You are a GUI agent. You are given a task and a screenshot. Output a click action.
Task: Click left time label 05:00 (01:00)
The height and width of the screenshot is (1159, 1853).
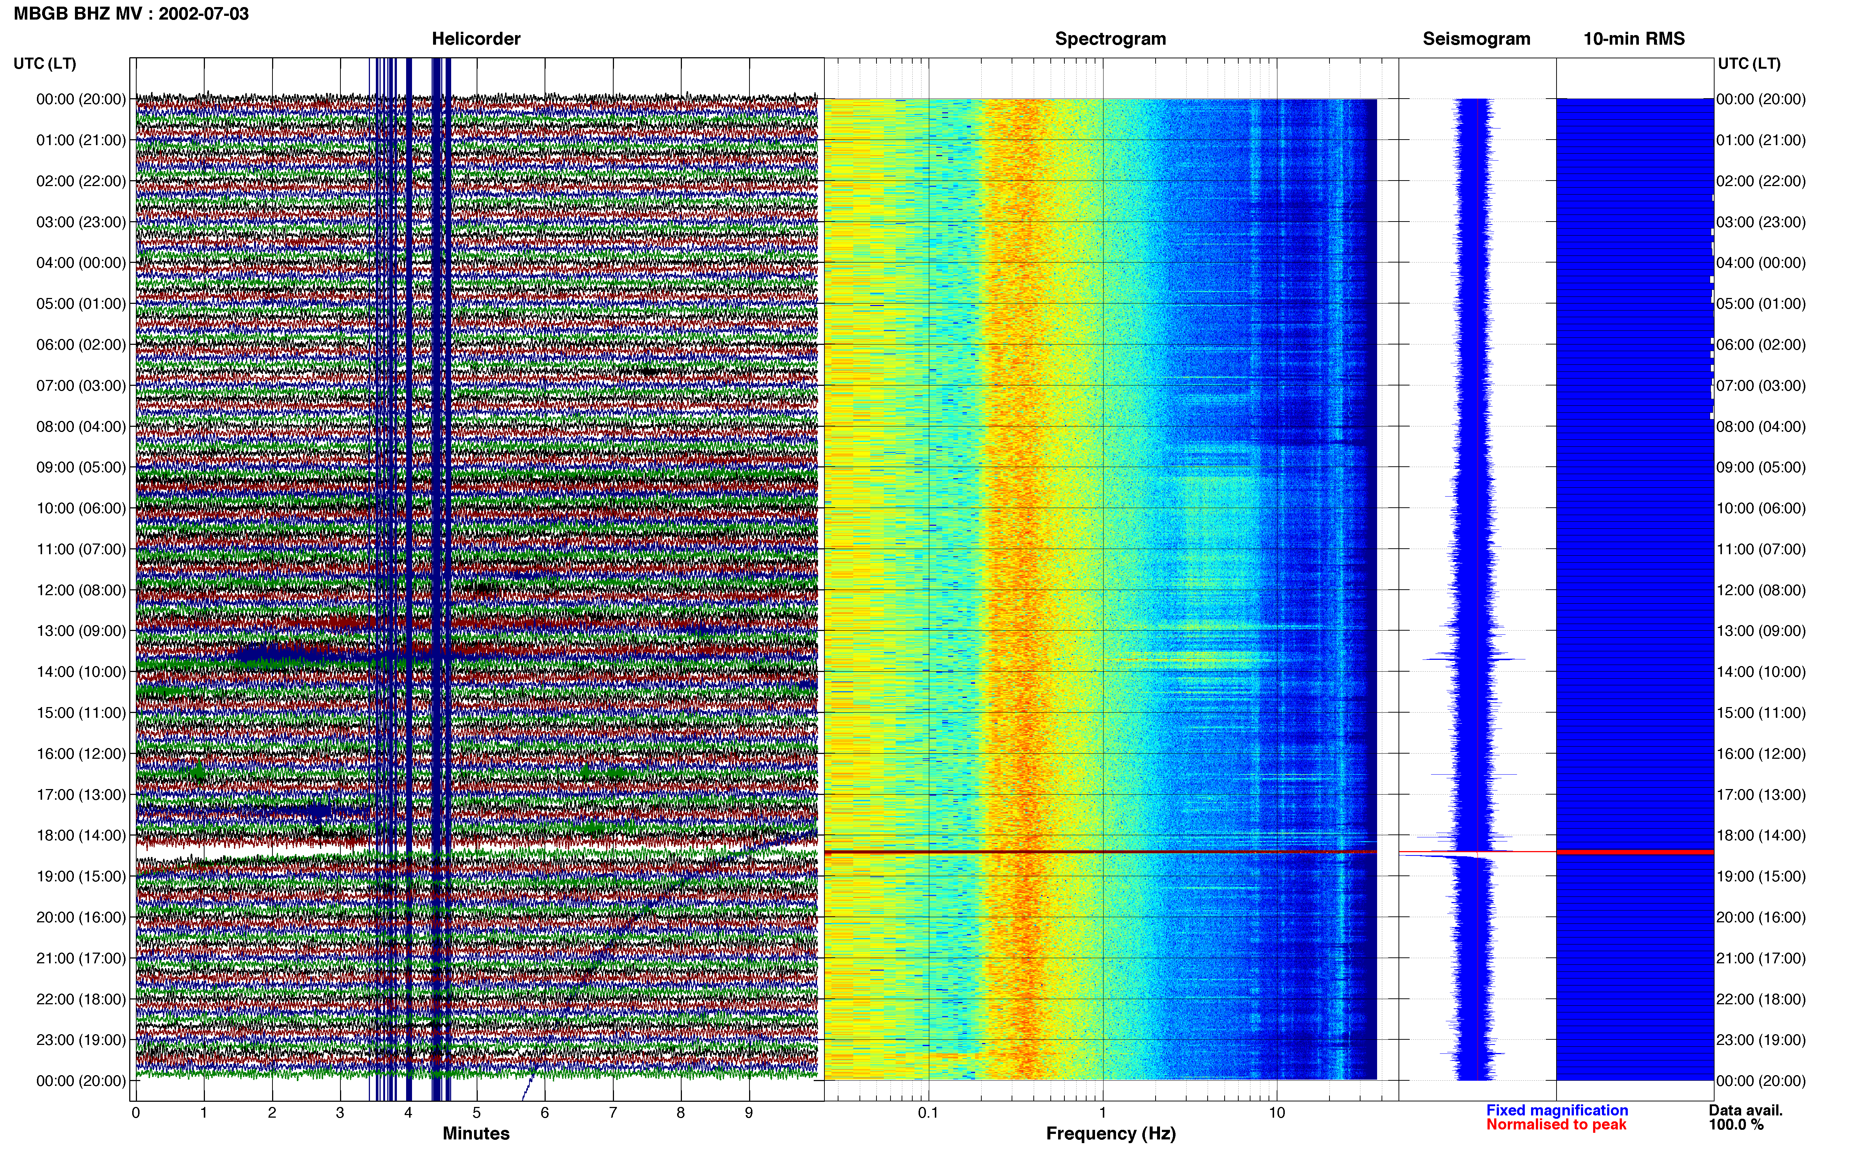click(x=81, y=304)
